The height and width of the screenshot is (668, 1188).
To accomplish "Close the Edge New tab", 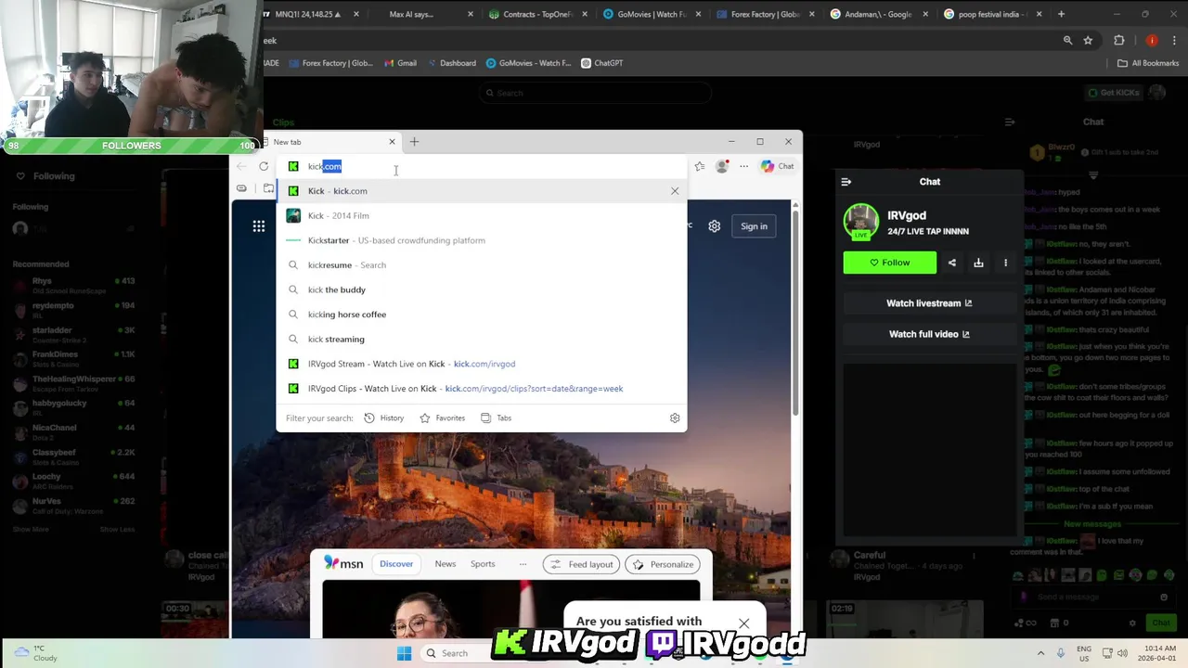I will click(x=392, y=142).
